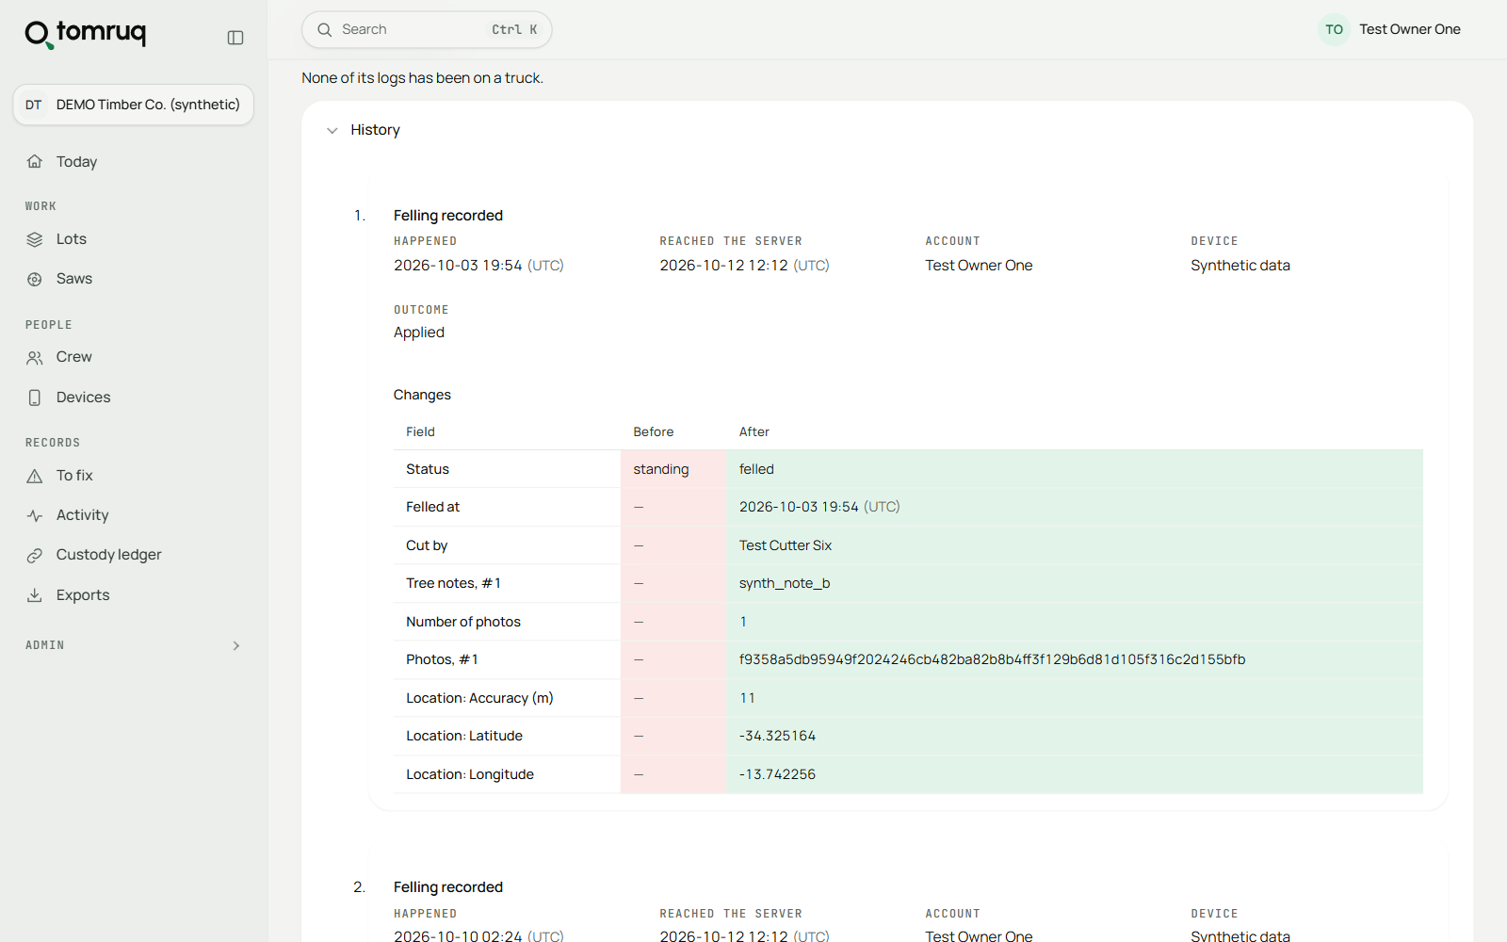This screenshot has width=1507, height=942.
Task: Click the longitude value -13.742256
Action: 777,774
